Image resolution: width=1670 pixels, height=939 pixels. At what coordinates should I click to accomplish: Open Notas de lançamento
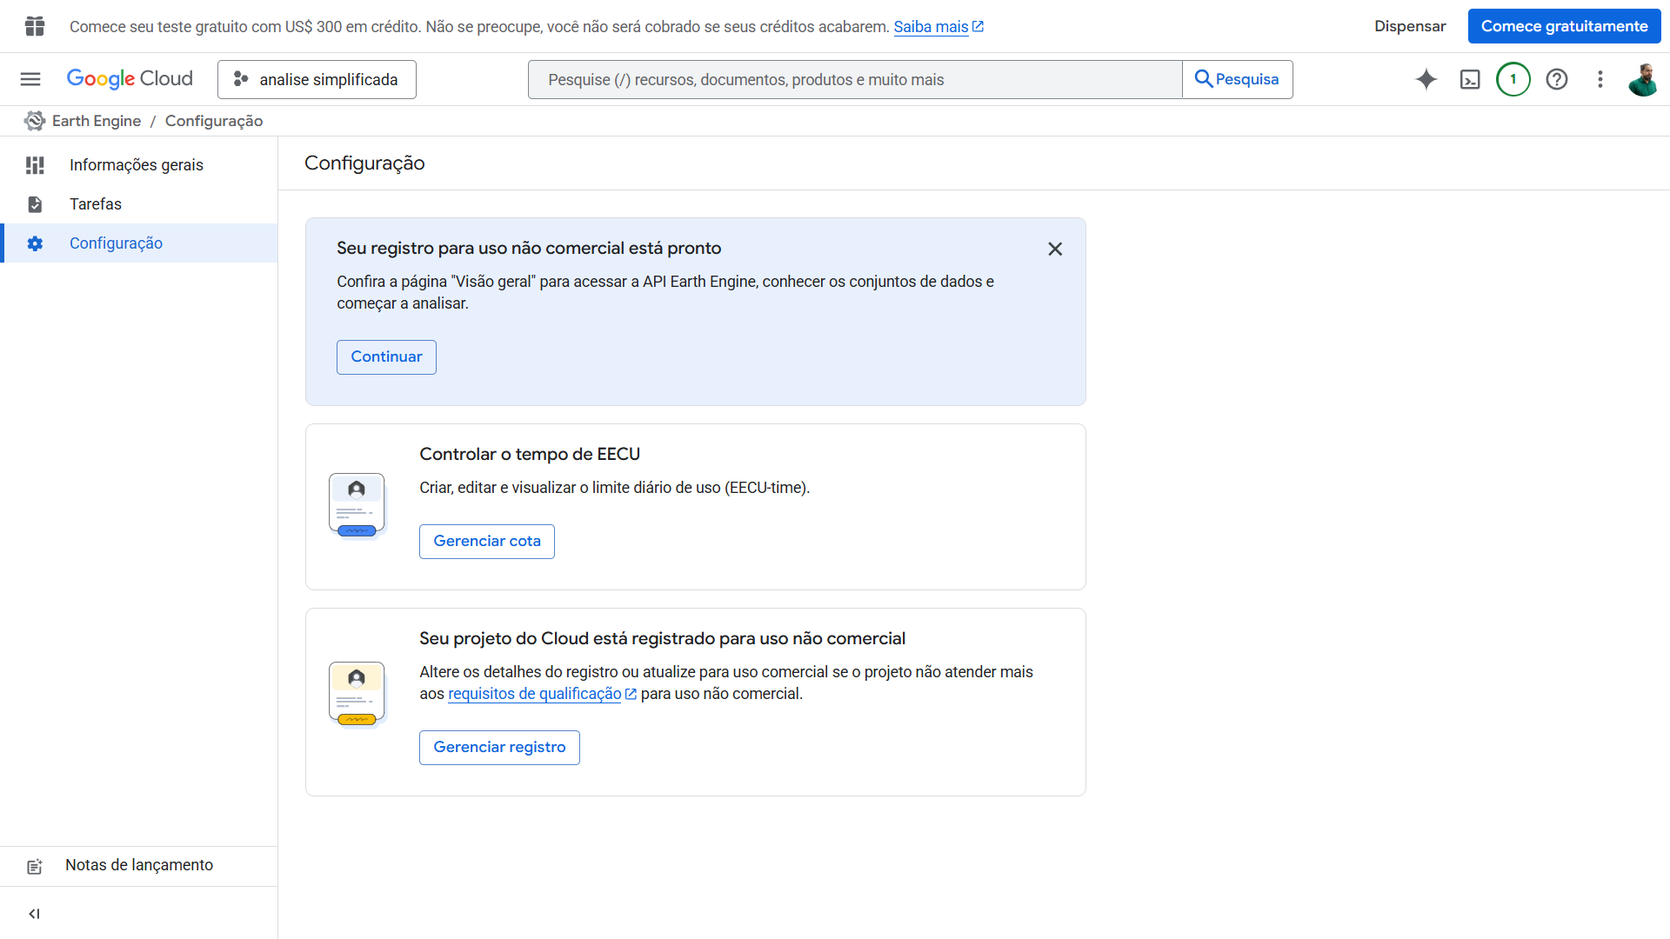pyautogui.click(x=138, y=865)
